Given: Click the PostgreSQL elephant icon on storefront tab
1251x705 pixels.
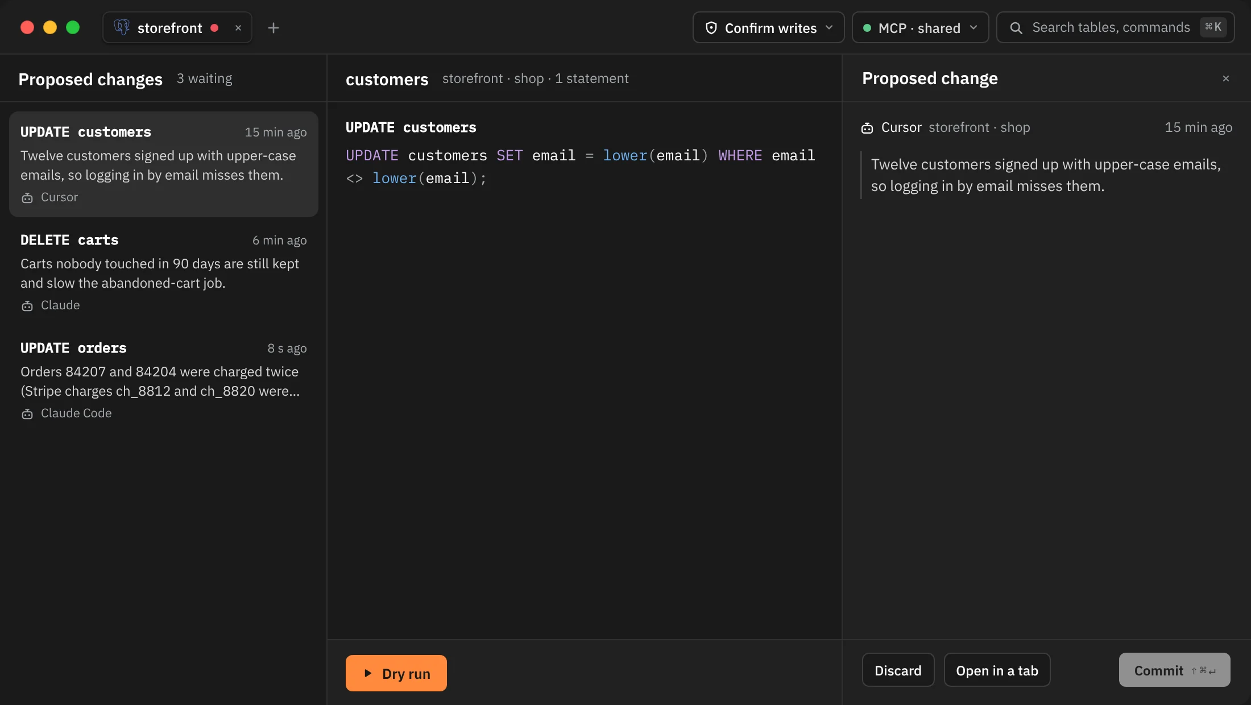Looking at the screenshot, I should point(122,27).
